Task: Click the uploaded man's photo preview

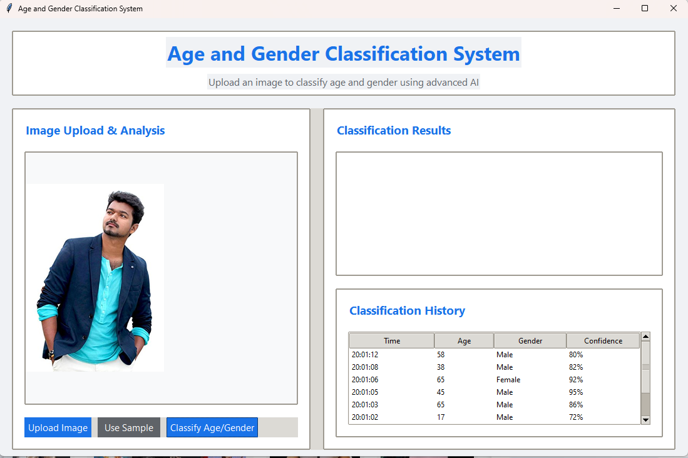Action: (95, 278)
